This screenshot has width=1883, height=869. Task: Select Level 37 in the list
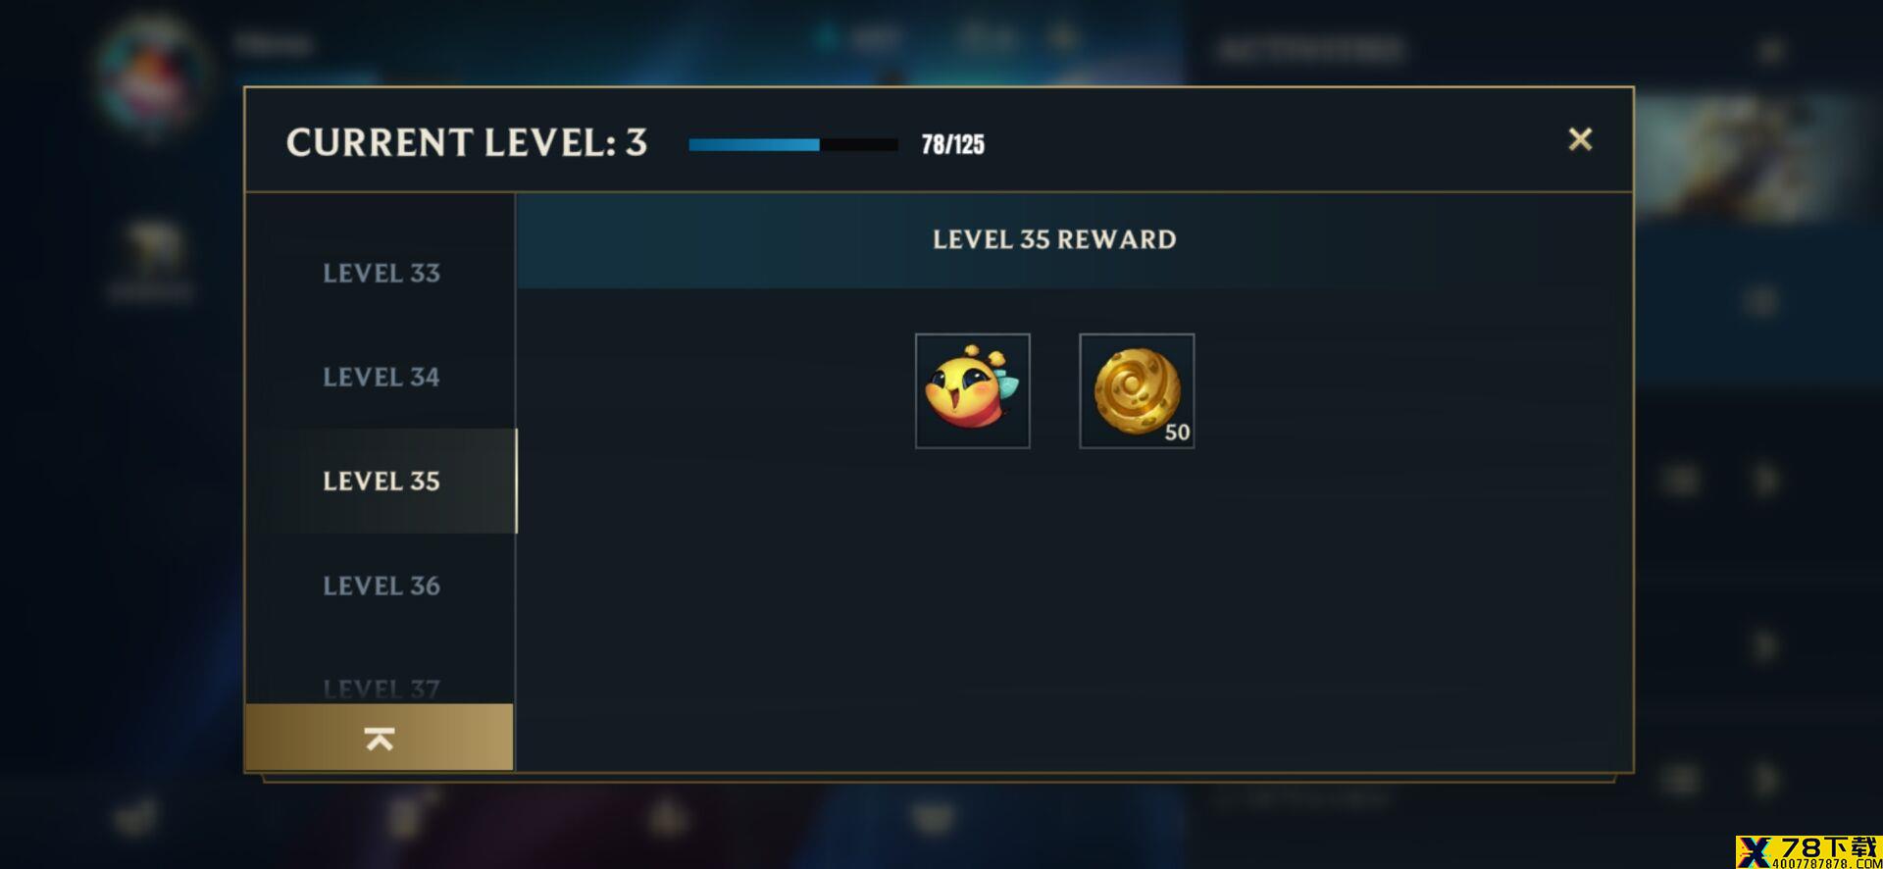[382, 688]
